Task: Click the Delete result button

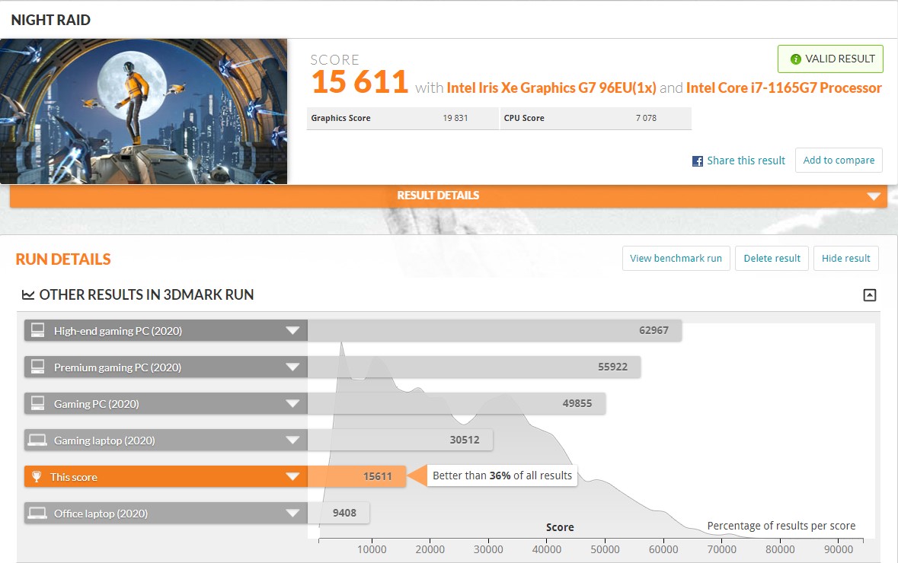Action: click(x=772, y=258)
